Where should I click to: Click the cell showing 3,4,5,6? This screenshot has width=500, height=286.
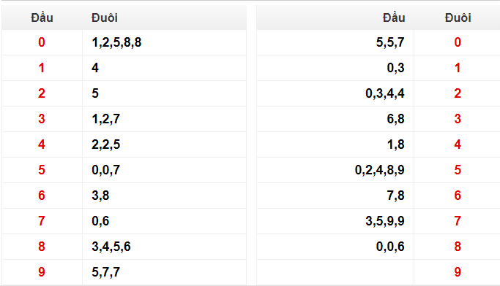click(164, 247)
